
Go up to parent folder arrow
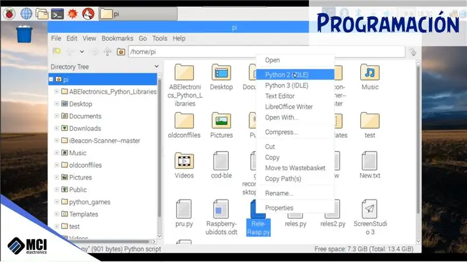coord(107,52)
